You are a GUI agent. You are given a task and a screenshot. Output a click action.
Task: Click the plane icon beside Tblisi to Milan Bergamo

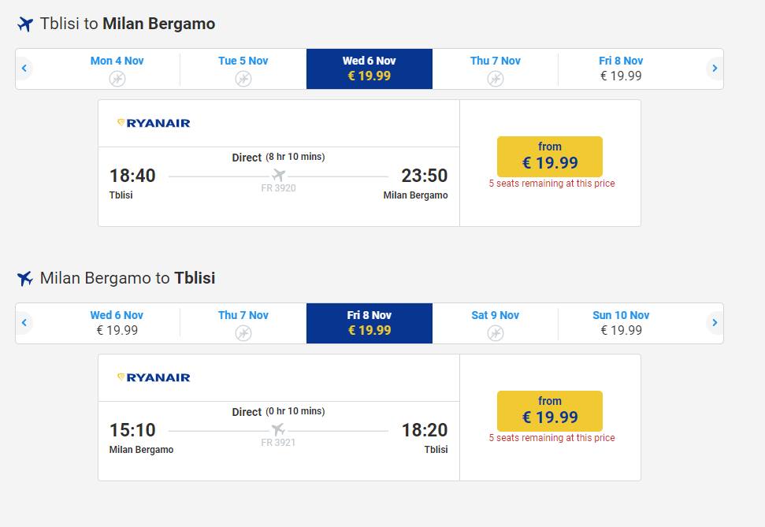(x=25, y=24)
